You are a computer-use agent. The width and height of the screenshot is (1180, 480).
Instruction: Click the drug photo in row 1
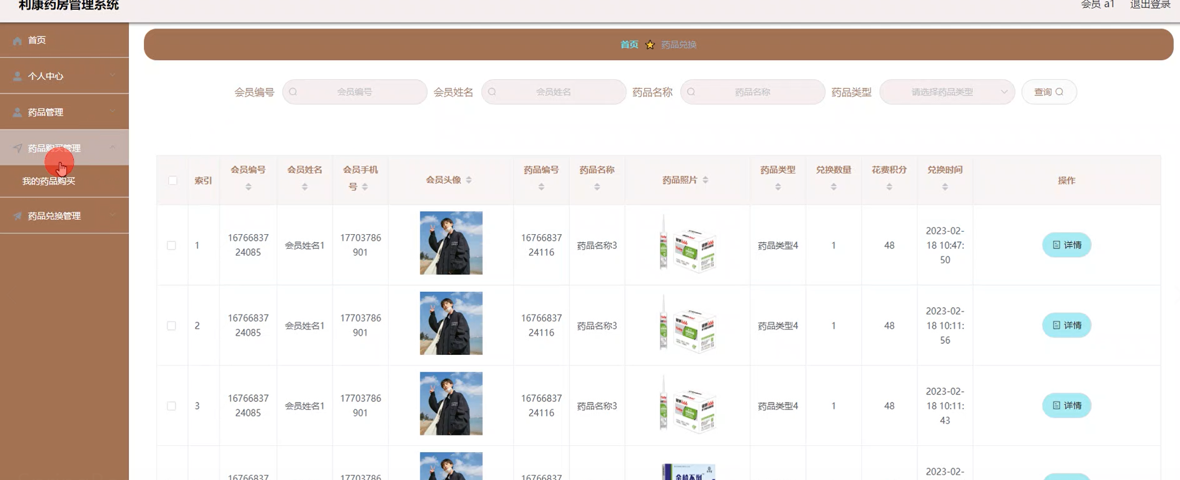(x=687, y=243)
